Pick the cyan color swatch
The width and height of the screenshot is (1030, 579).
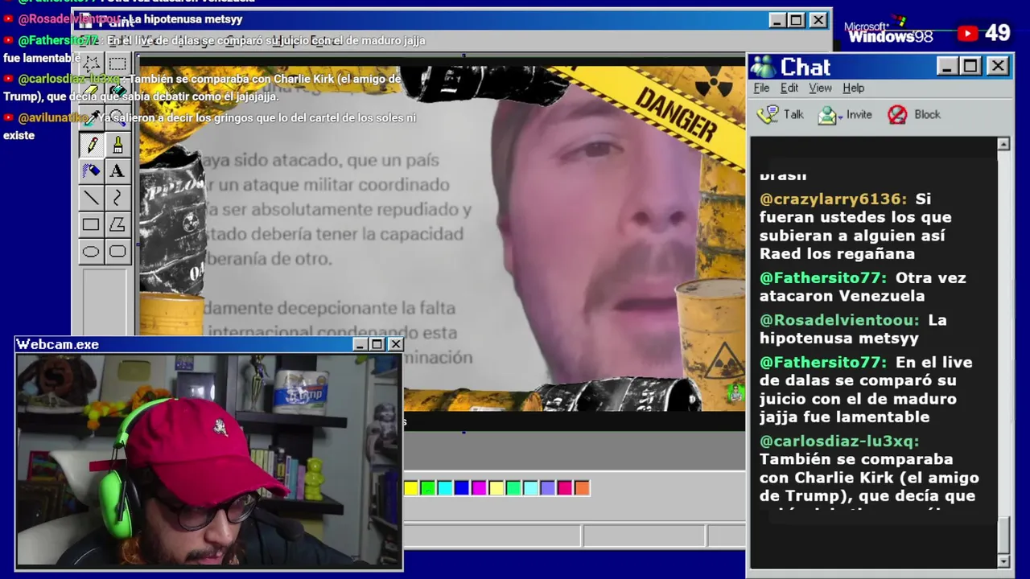445,488
